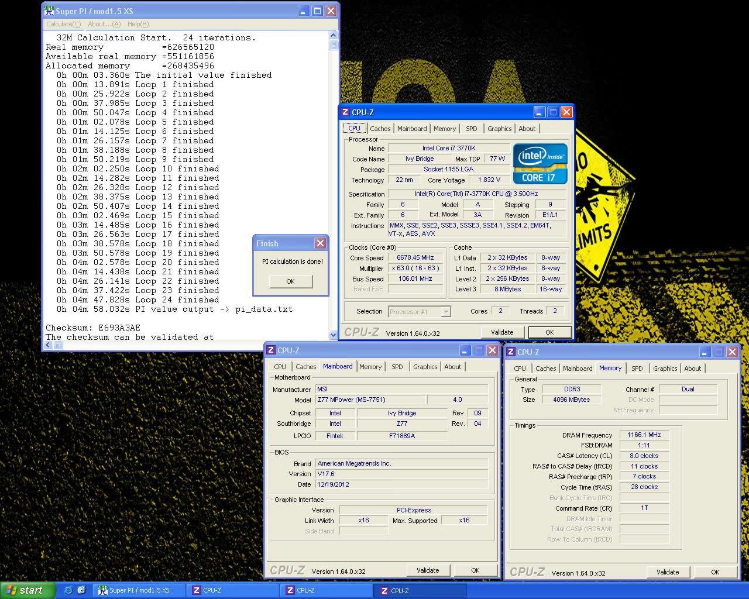
Task: Click scroll-down arrow in Super PI output
Action: coord(334,335)
